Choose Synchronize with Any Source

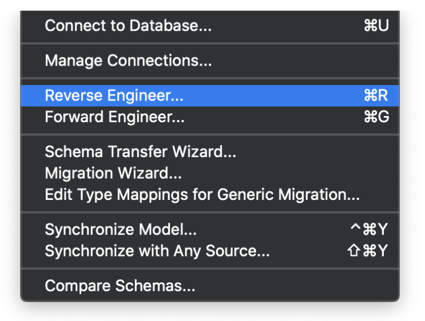click(157, 251)
